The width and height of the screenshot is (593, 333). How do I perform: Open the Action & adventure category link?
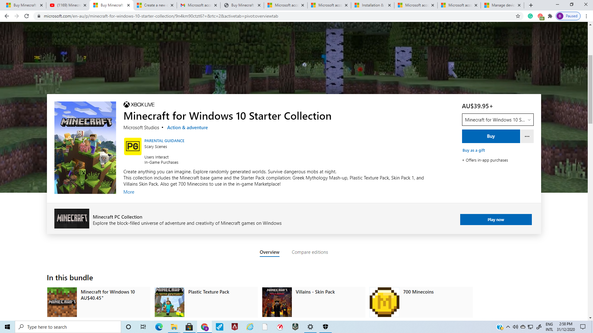187,128
